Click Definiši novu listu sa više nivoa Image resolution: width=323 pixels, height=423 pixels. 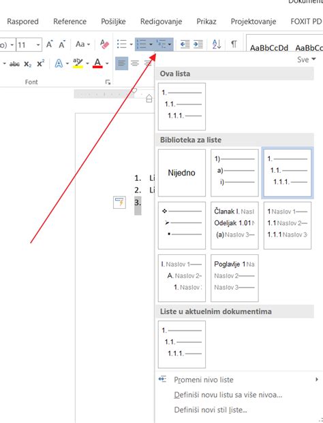[228, 395]
